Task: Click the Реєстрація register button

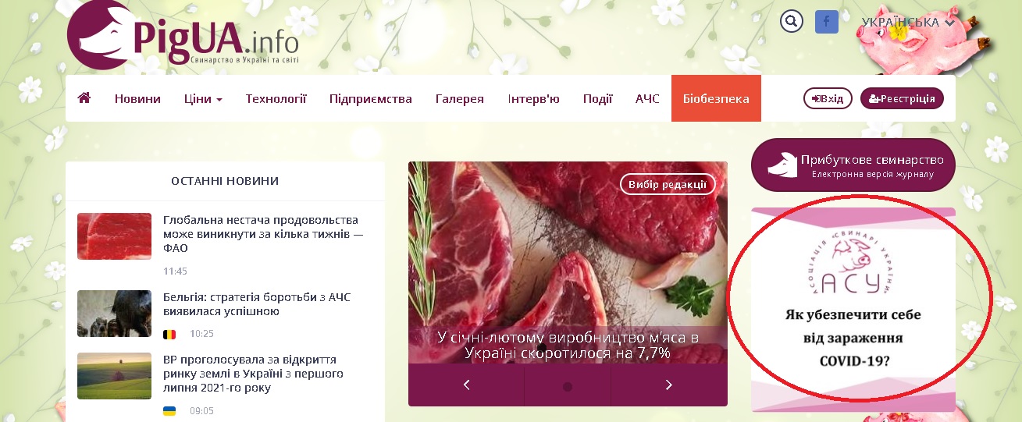Action: coord(902,99)
